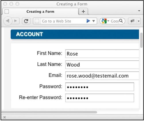Viewport: 144px width, 121px height.
Task: Expand the search engine chooser arrow
Action: [x=108, y=21]
